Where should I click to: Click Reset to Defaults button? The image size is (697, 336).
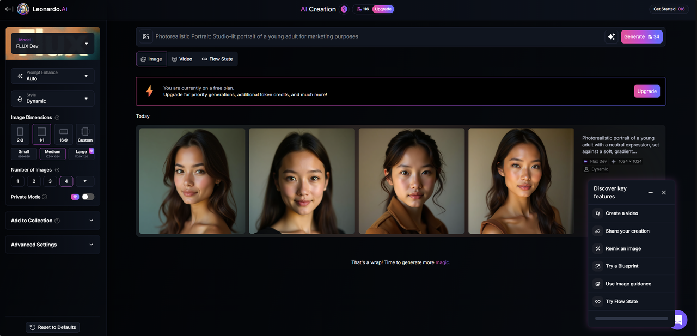click(x=53, y=327)
